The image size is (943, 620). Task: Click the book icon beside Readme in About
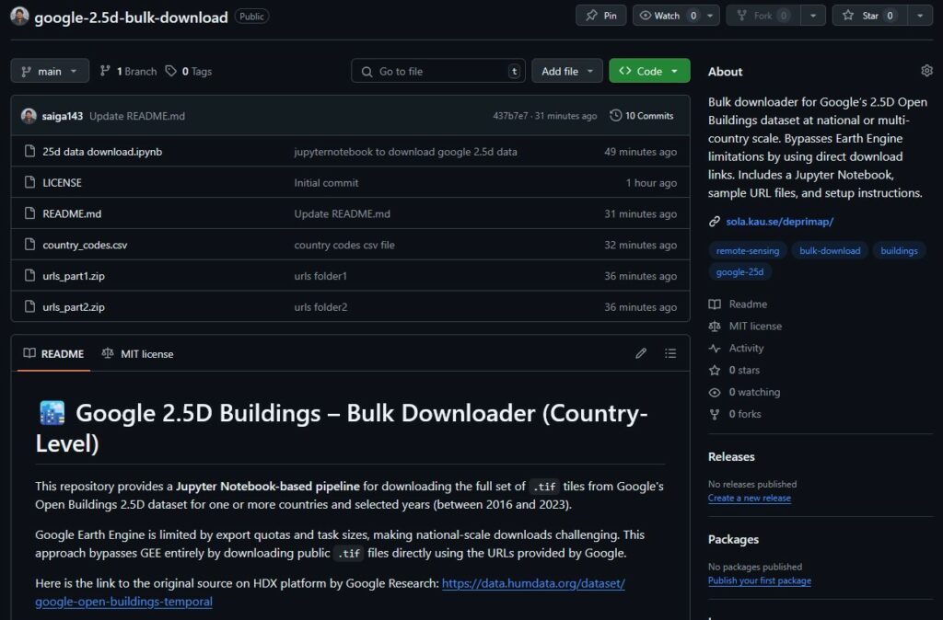[x=715, y=304]
